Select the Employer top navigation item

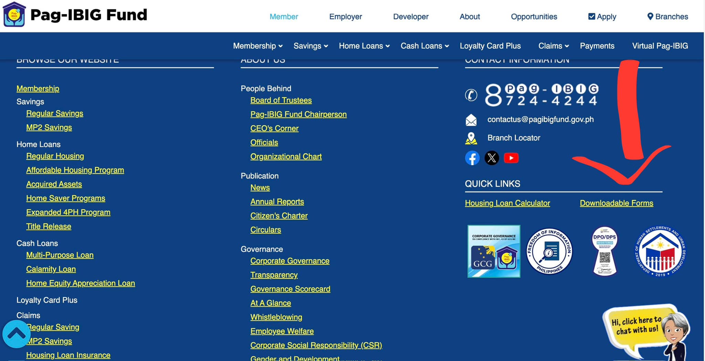pos(346,17)
